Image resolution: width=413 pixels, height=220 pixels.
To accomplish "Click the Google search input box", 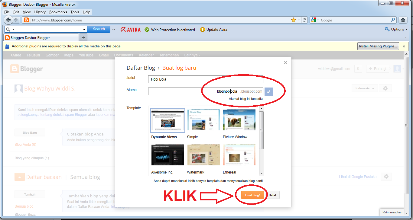I will click(x=354, y=20).
